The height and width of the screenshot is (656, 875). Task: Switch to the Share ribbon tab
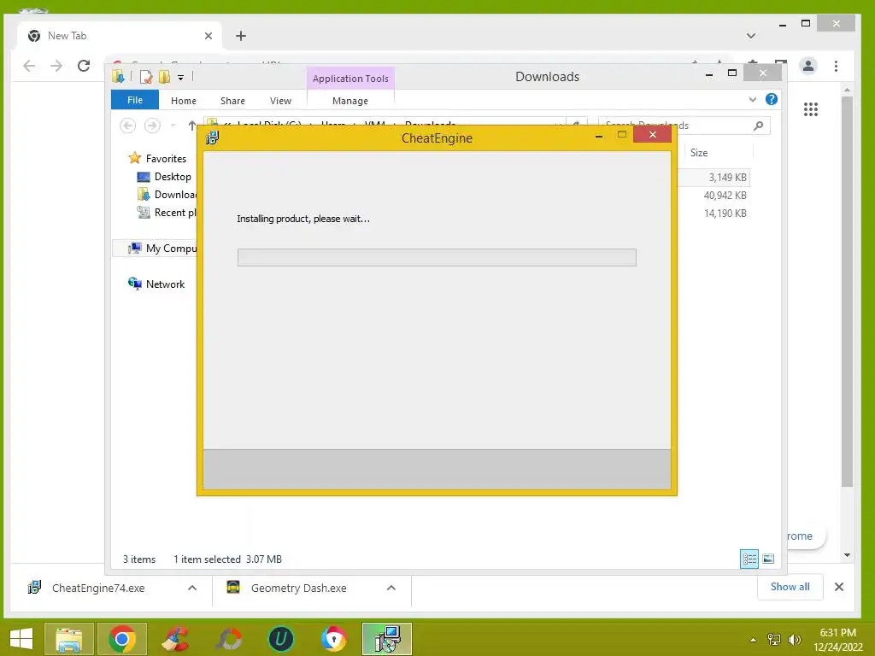pos(232,101)
